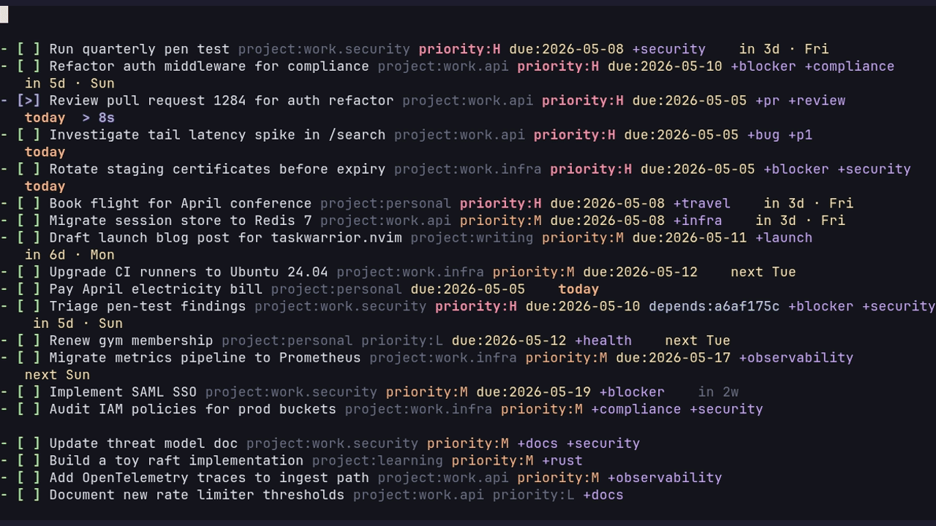
Task: Click the '+bug' tag on the tail latency row
Action: [x=763, y=135]
